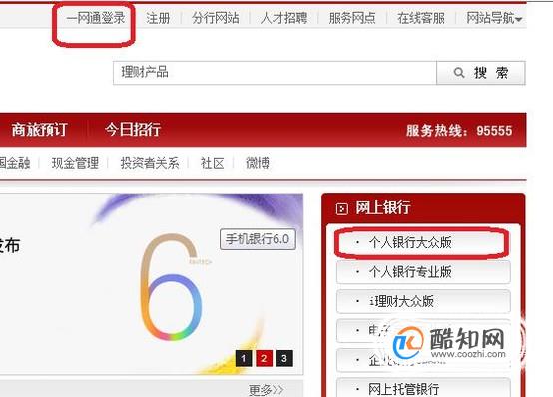Click the 网上银行 panel arrow icon
This screenshot has height=397, width=553.
341,209
